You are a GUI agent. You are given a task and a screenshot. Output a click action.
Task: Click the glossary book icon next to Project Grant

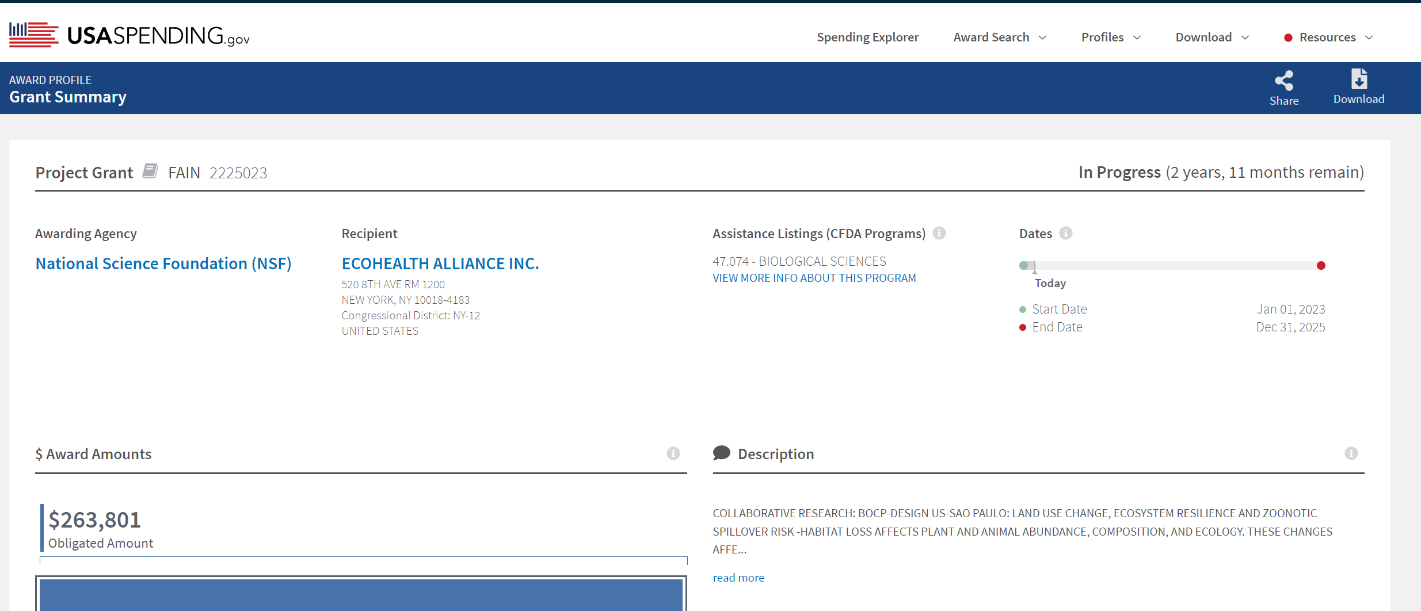click(x=150, y=171)
